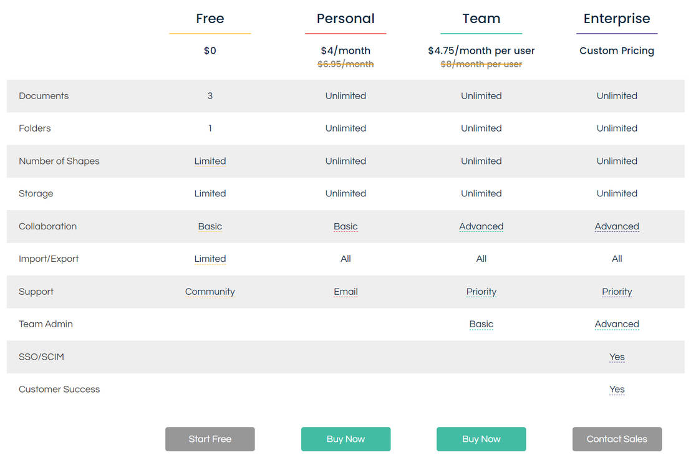The width and height of the screenshot is (691, 470).
Task: Select the Enterprise plan heading
Action: (x=617, y=19)
